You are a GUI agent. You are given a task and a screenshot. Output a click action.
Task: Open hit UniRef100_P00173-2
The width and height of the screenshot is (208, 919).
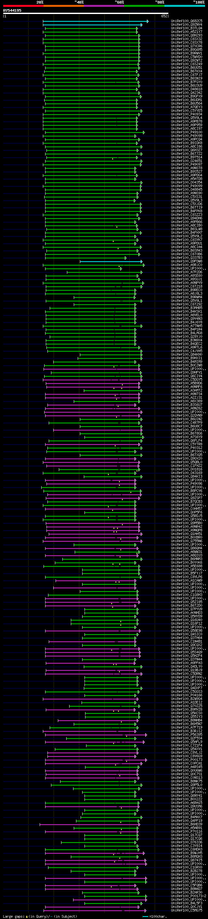coord(189,896)
